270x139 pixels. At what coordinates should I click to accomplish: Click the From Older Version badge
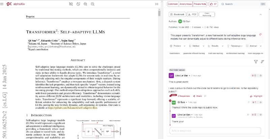click(177, 70)
